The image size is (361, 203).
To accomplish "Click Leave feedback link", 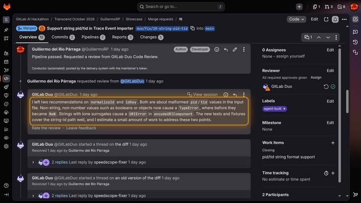I will 81,128.
